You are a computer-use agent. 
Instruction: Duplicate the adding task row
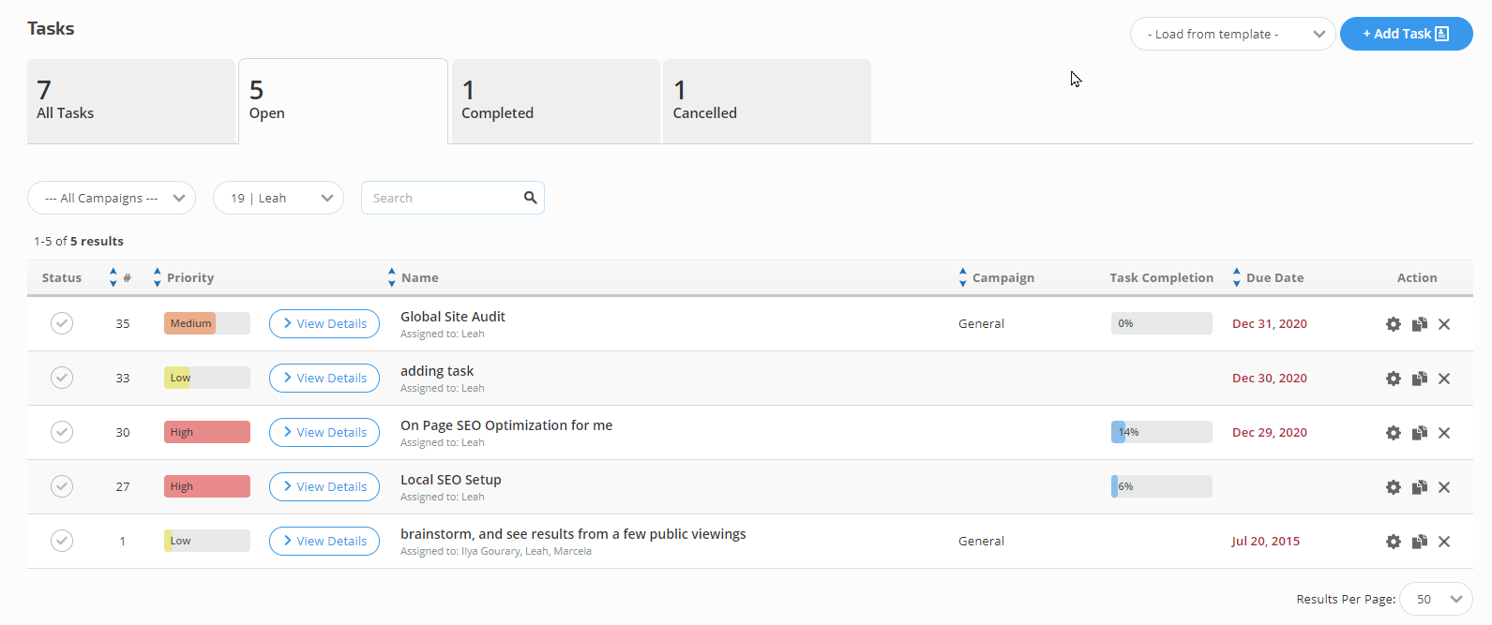click(1419, 379)
